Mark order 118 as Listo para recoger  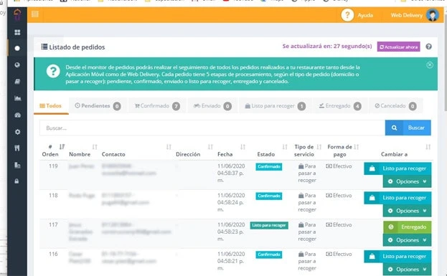pos(397,198)
